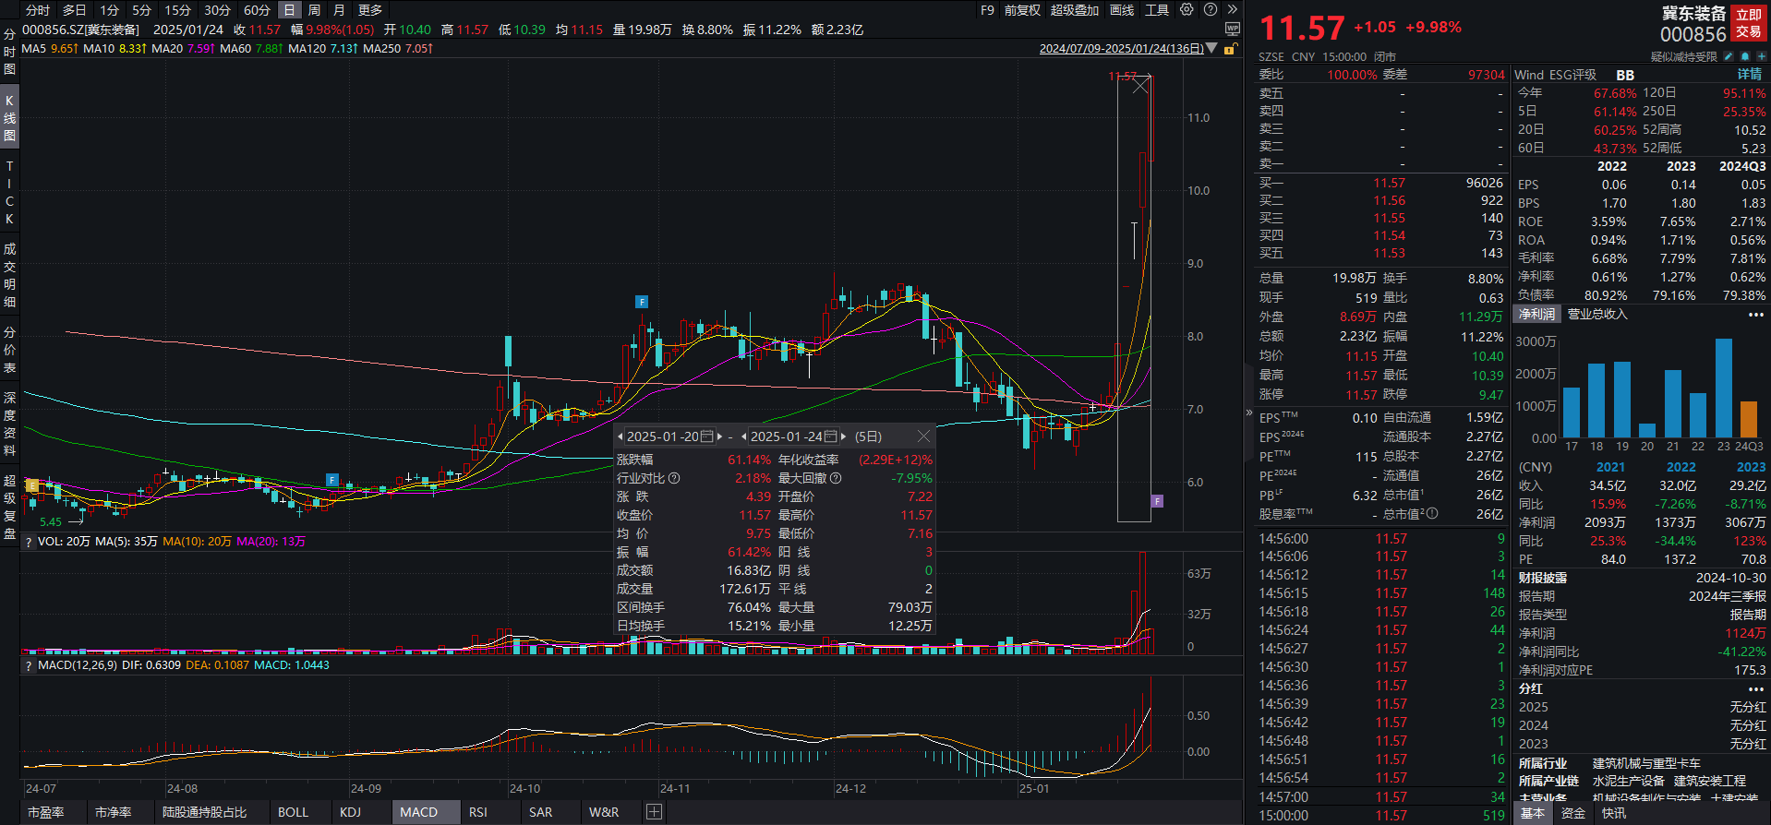This screenshot has height=825, width=1771.
Task: Select 净利润 chart tab
Action: pos(1537,315)
